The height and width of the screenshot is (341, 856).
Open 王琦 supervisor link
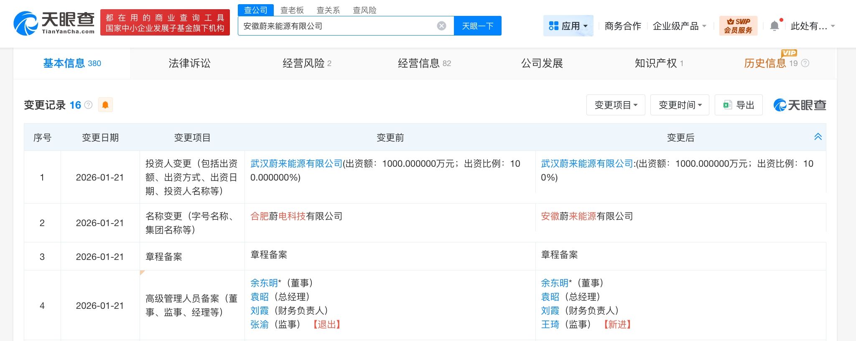550,324
